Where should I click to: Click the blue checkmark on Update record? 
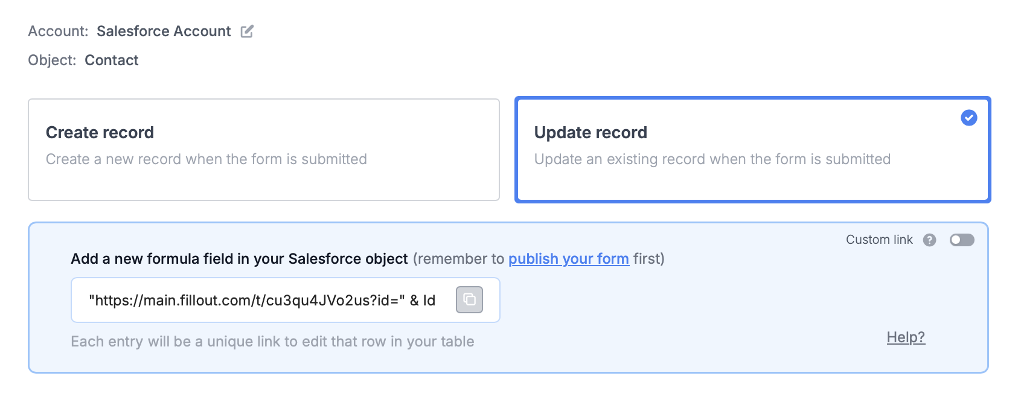968,118
